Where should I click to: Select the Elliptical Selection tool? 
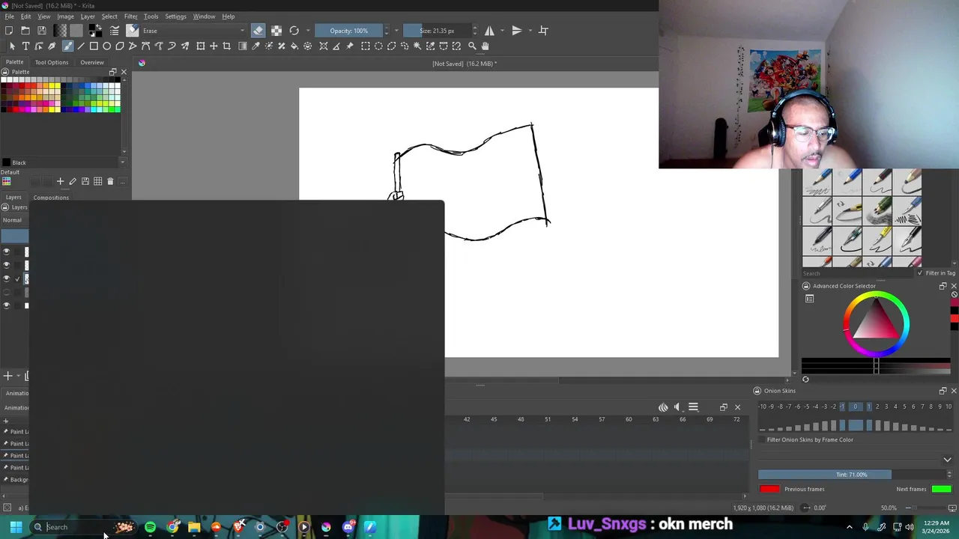click(x=378, y=46)
